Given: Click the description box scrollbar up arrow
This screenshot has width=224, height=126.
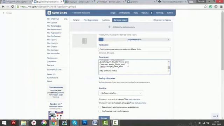Looking at the screenshot, I should click(x=169, y=61).
